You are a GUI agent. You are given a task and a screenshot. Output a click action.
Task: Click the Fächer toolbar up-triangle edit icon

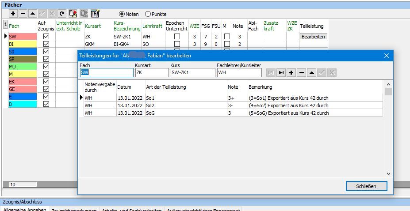[32, 14]
